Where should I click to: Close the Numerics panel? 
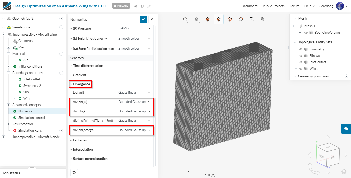point(152,19)
